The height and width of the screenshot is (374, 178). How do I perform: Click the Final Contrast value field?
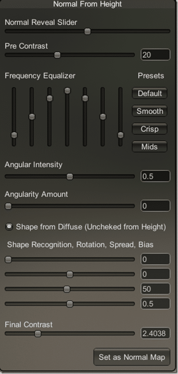click(156, 333)
